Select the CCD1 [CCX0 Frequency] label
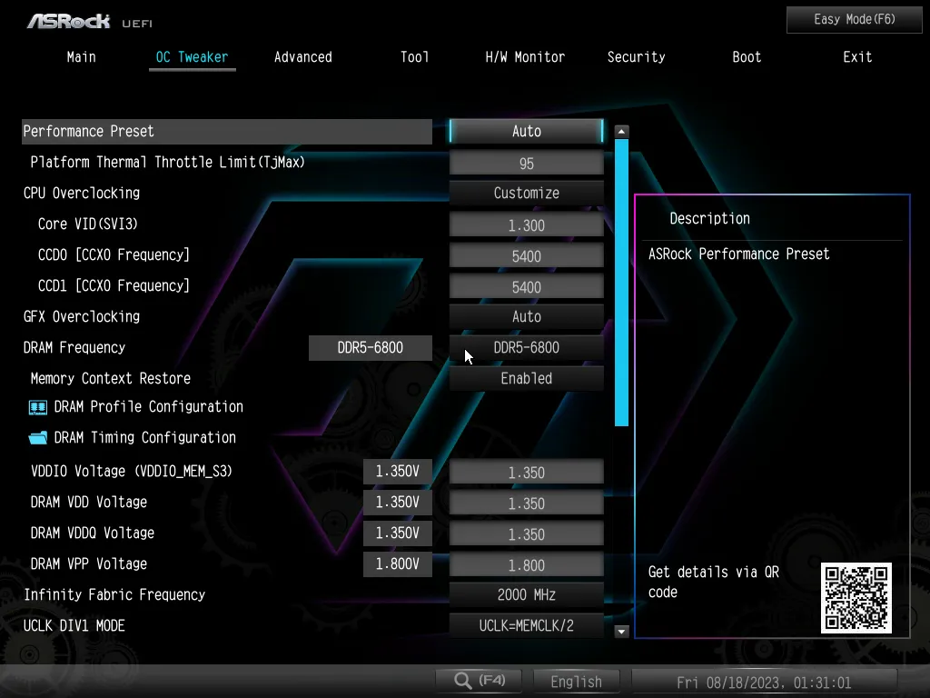 point(114,285)
